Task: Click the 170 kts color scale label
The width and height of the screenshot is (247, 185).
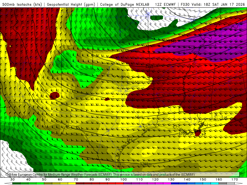Action: tap(235, 179)
